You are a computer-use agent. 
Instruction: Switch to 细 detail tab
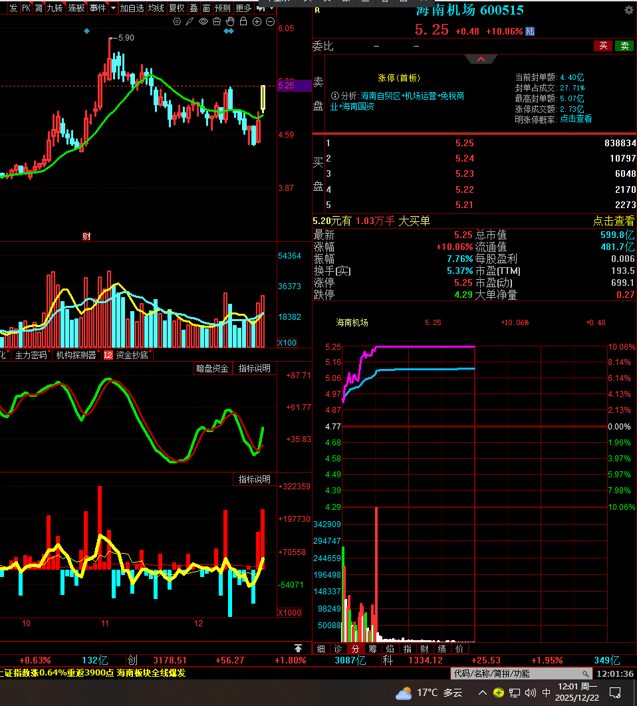320,648
